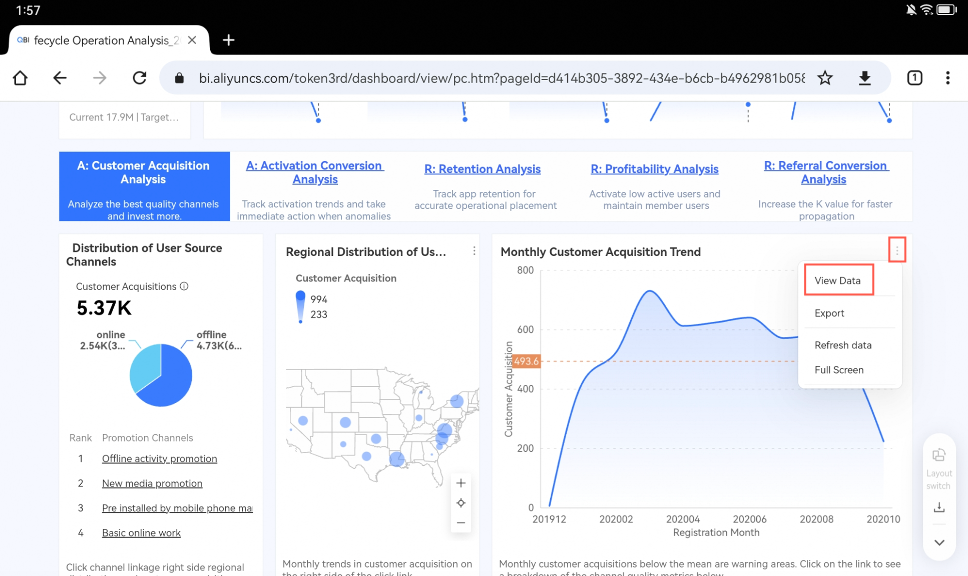
Task: Open browser tab switcher
Action: click(x=914, y=78)
